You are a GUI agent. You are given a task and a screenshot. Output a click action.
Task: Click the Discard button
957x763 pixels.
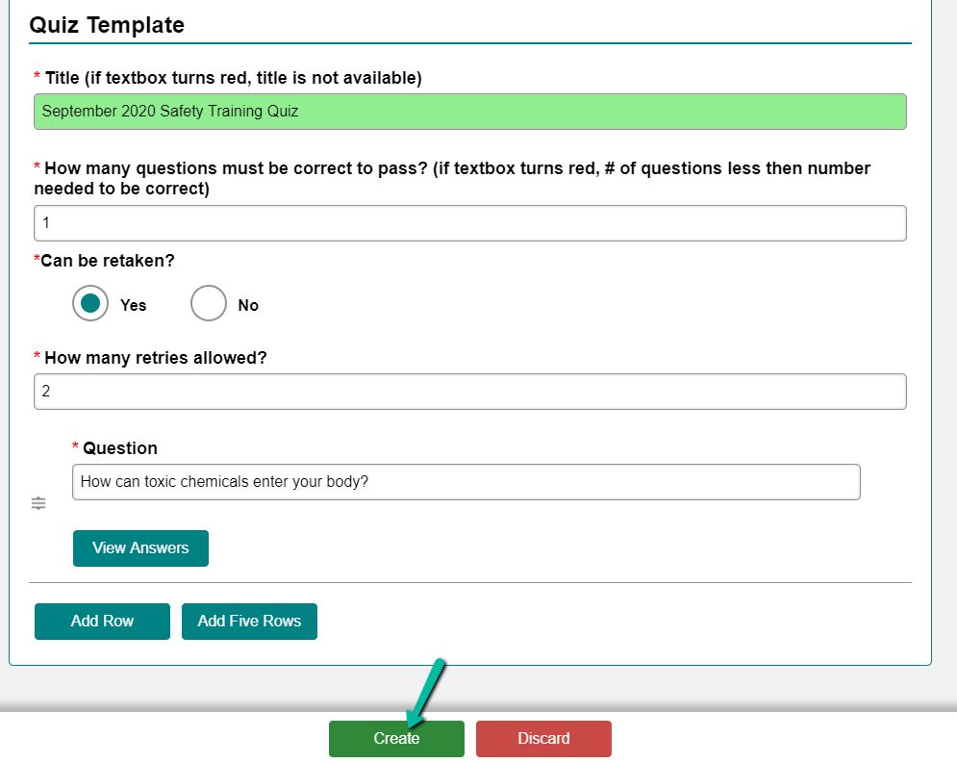click(x=543, y=739)
